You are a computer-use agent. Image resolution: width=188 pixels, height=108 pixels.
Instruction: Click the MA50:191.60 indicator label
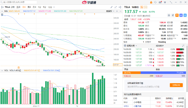60,11
